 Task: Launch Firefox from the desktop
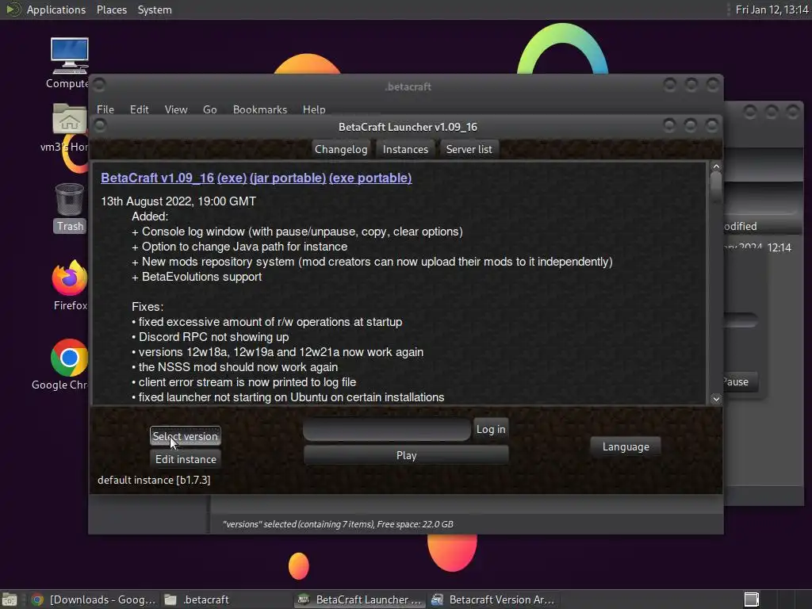click(70, 285)
